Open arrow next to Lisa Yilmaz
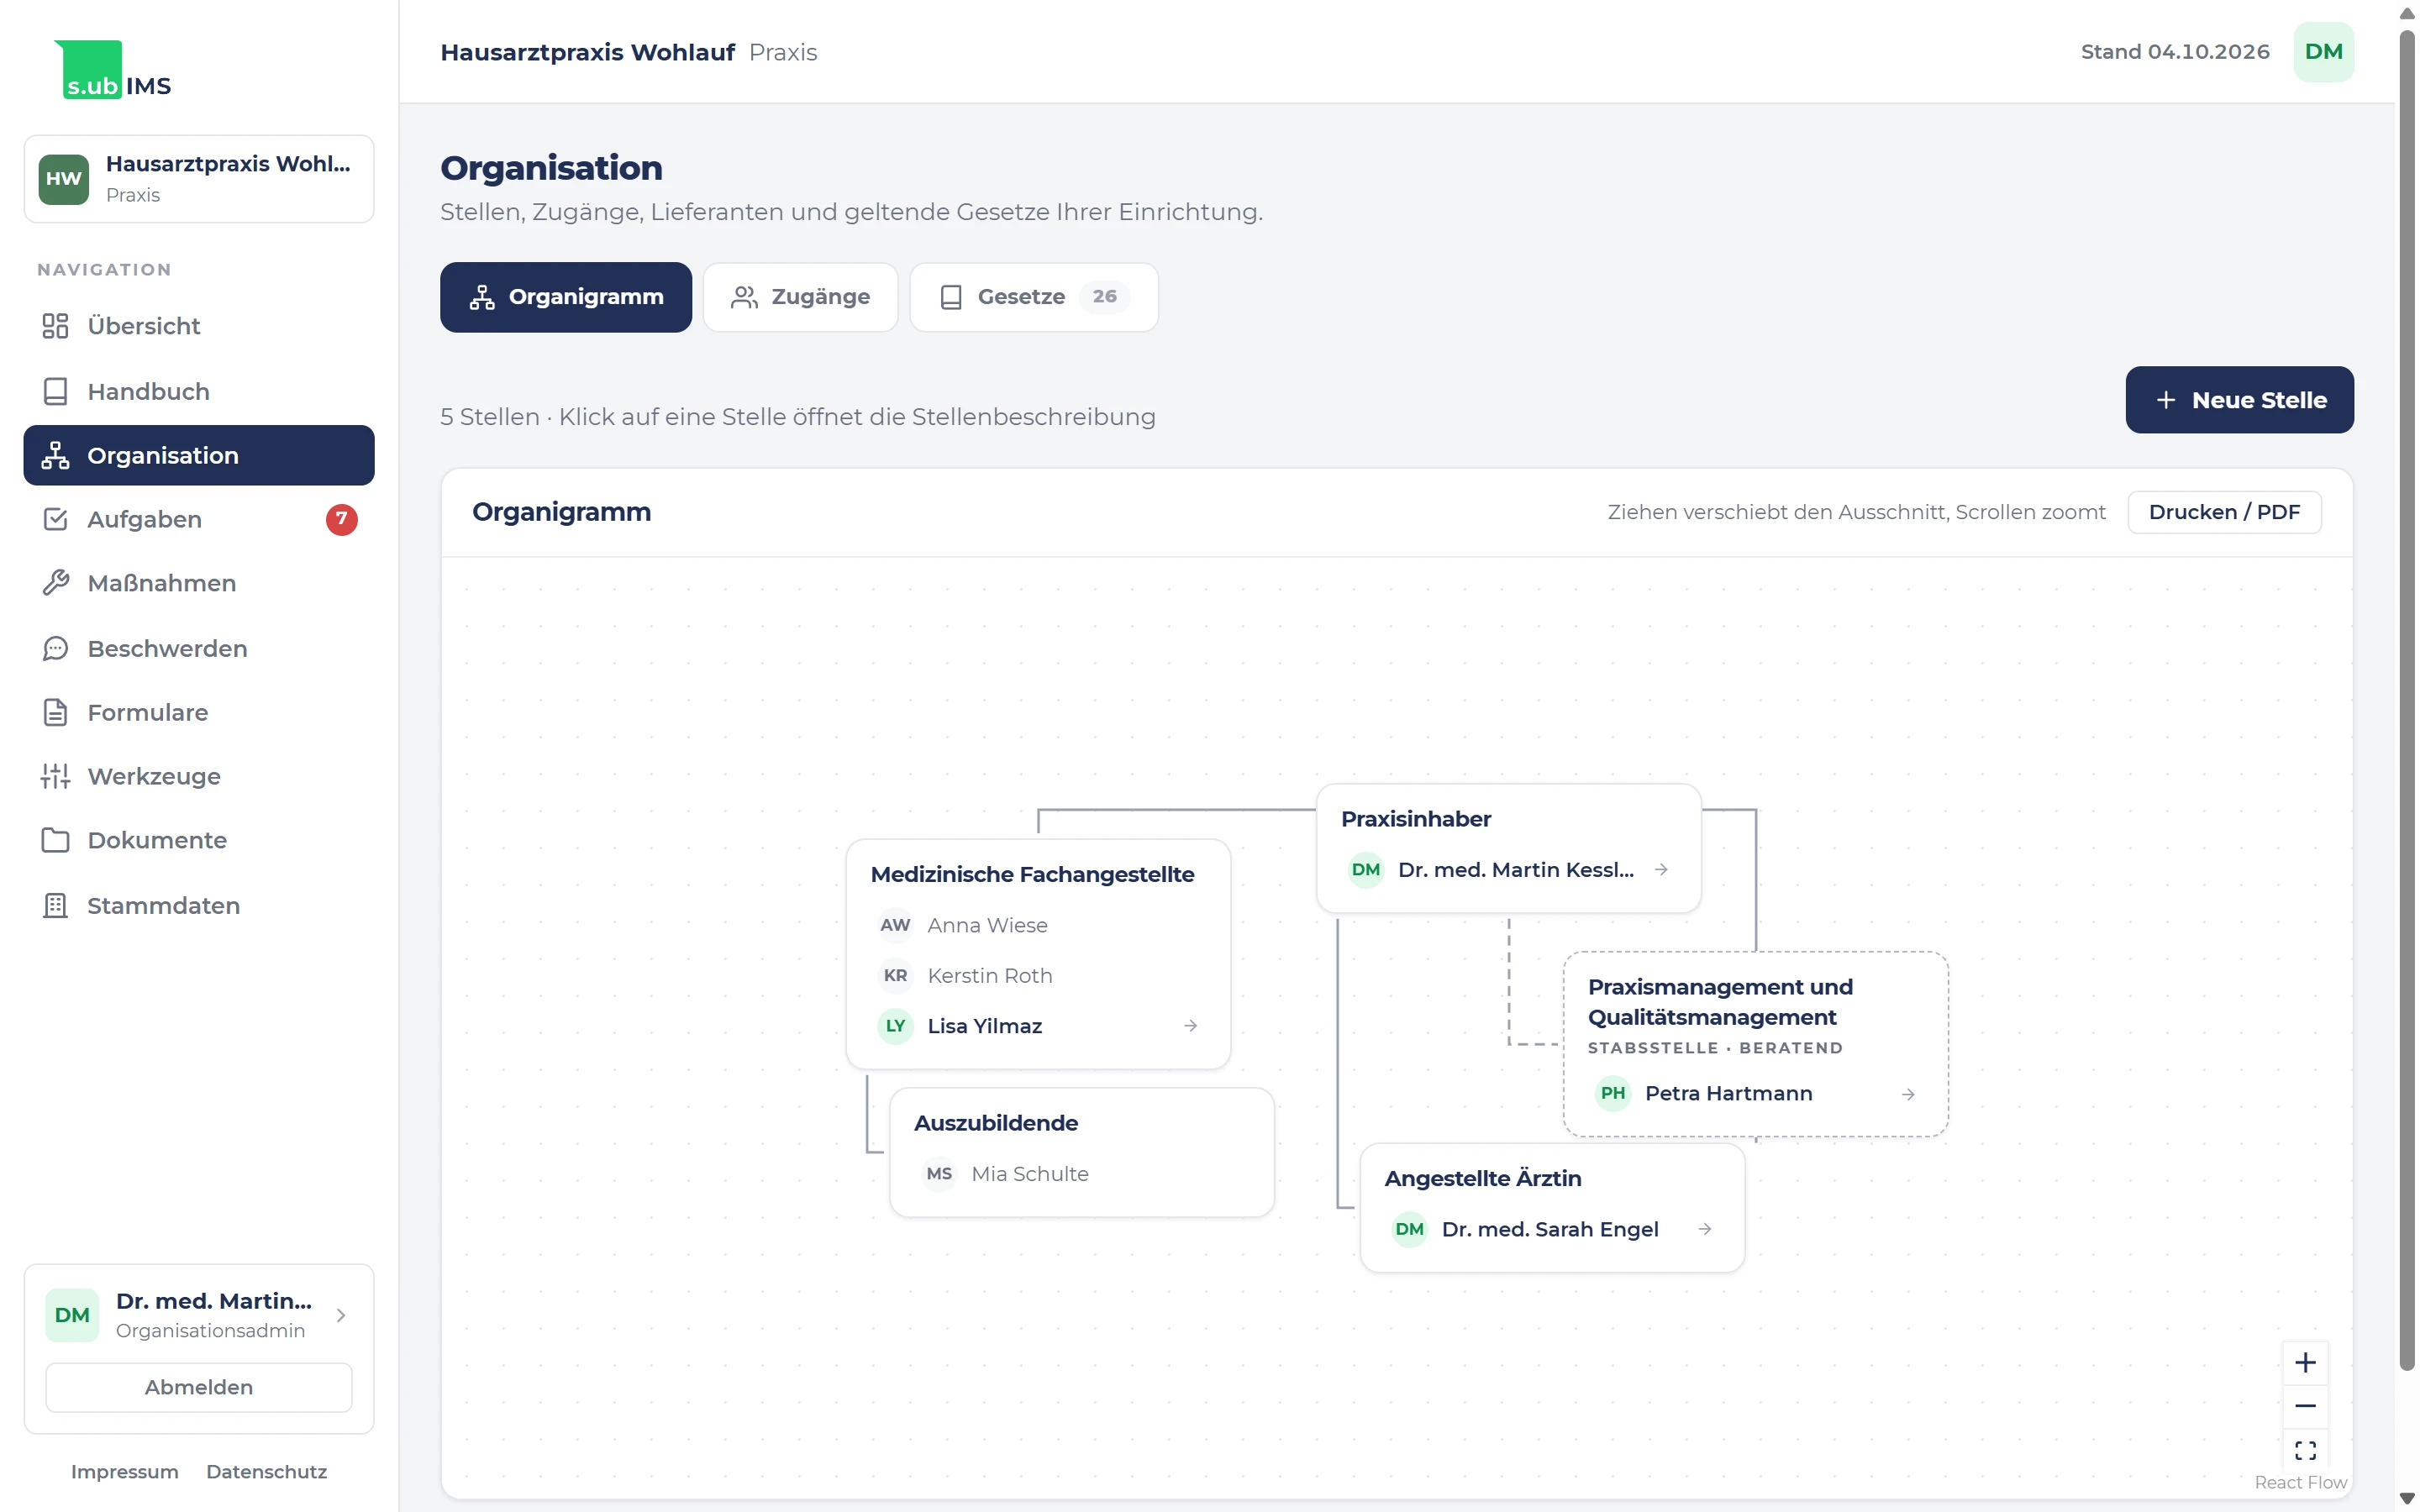This screenshot has width=2420, height=1512. [1190, 1026]
